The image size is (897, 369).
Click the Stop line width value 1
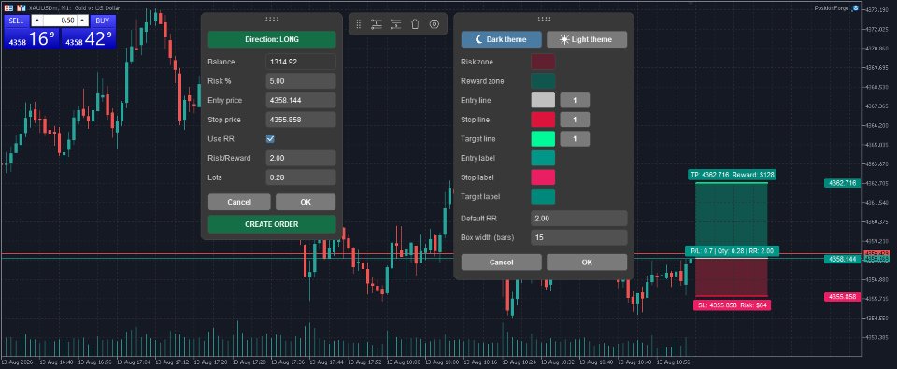pos(575,120)
